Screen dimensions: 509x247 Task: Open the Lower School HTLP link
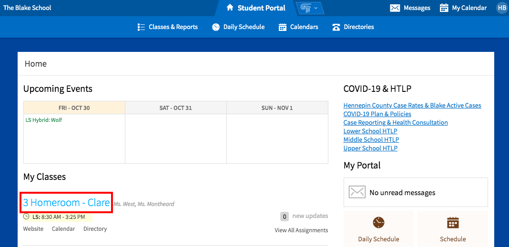(370, 131)
